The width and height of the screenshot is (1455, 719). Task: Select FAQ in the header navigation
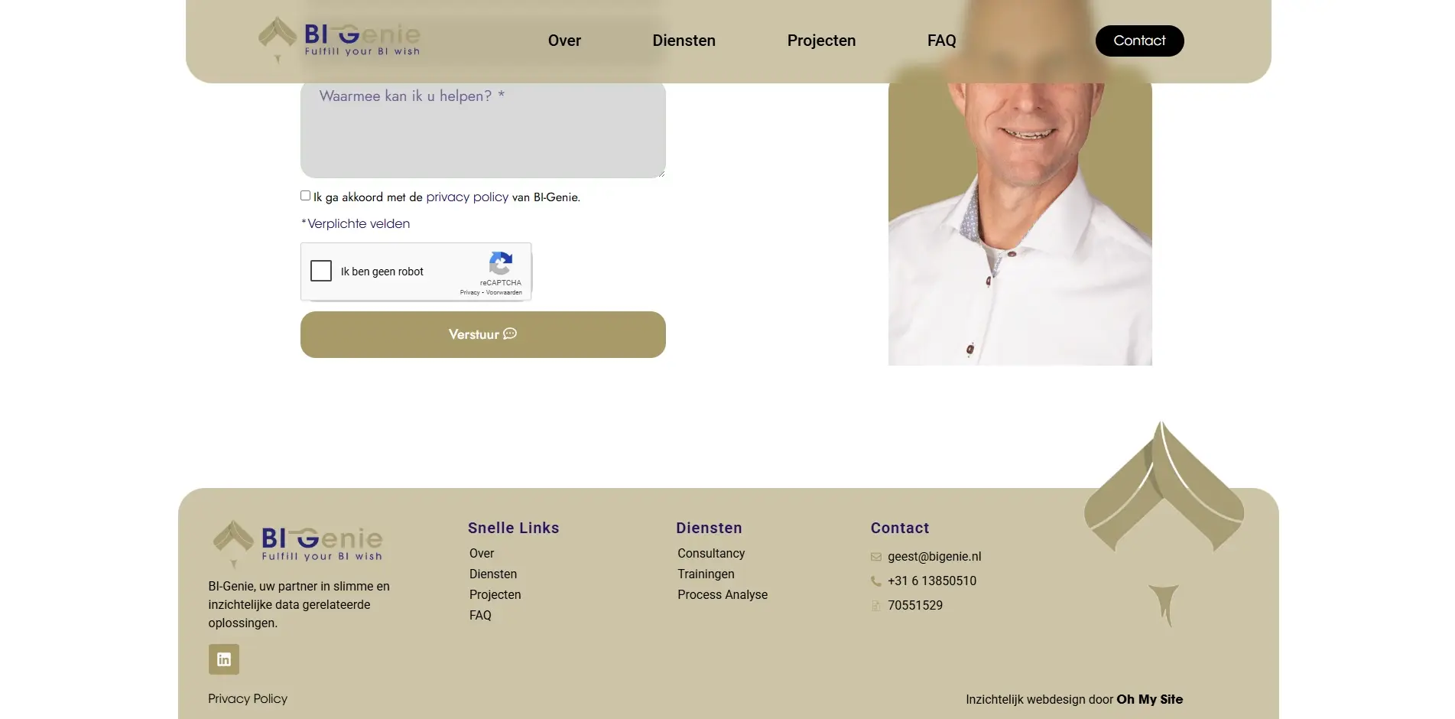point(942,41)
